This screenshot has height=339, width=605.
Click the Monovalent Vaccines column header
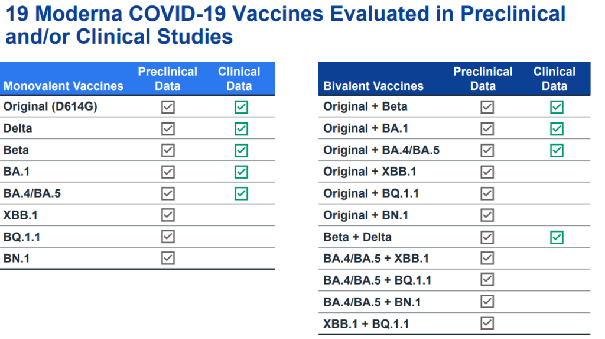coord(64,86)
